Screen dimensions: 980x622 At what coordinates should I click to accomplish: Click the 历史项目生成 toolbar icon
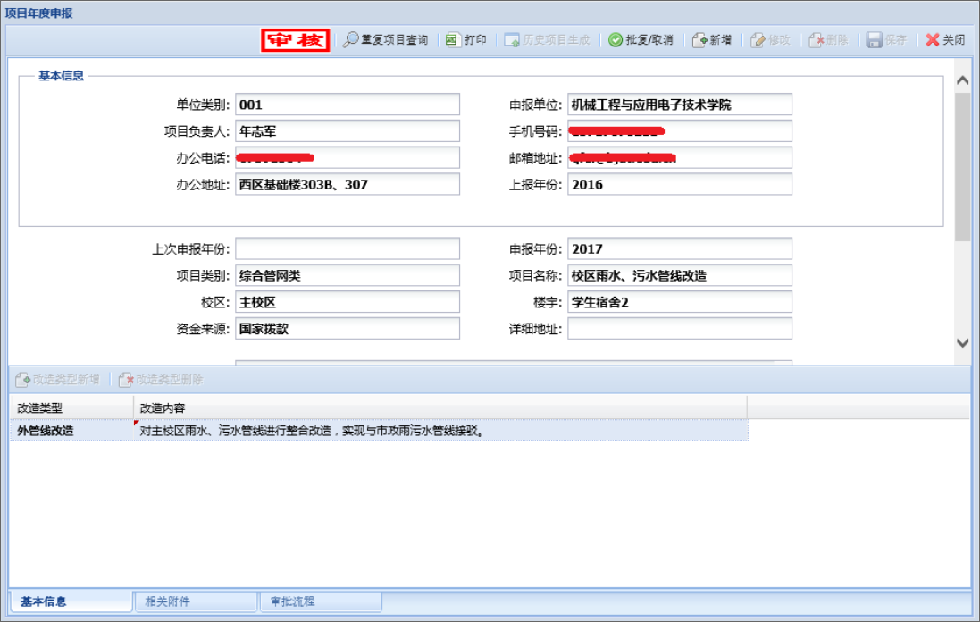click(x=512, y=40)
